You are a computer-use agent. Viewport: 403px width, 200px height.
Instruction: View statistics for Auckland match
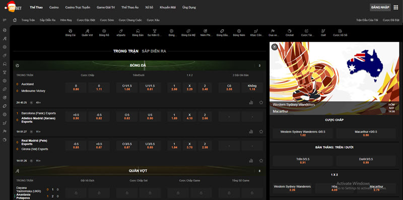point(251,103)
